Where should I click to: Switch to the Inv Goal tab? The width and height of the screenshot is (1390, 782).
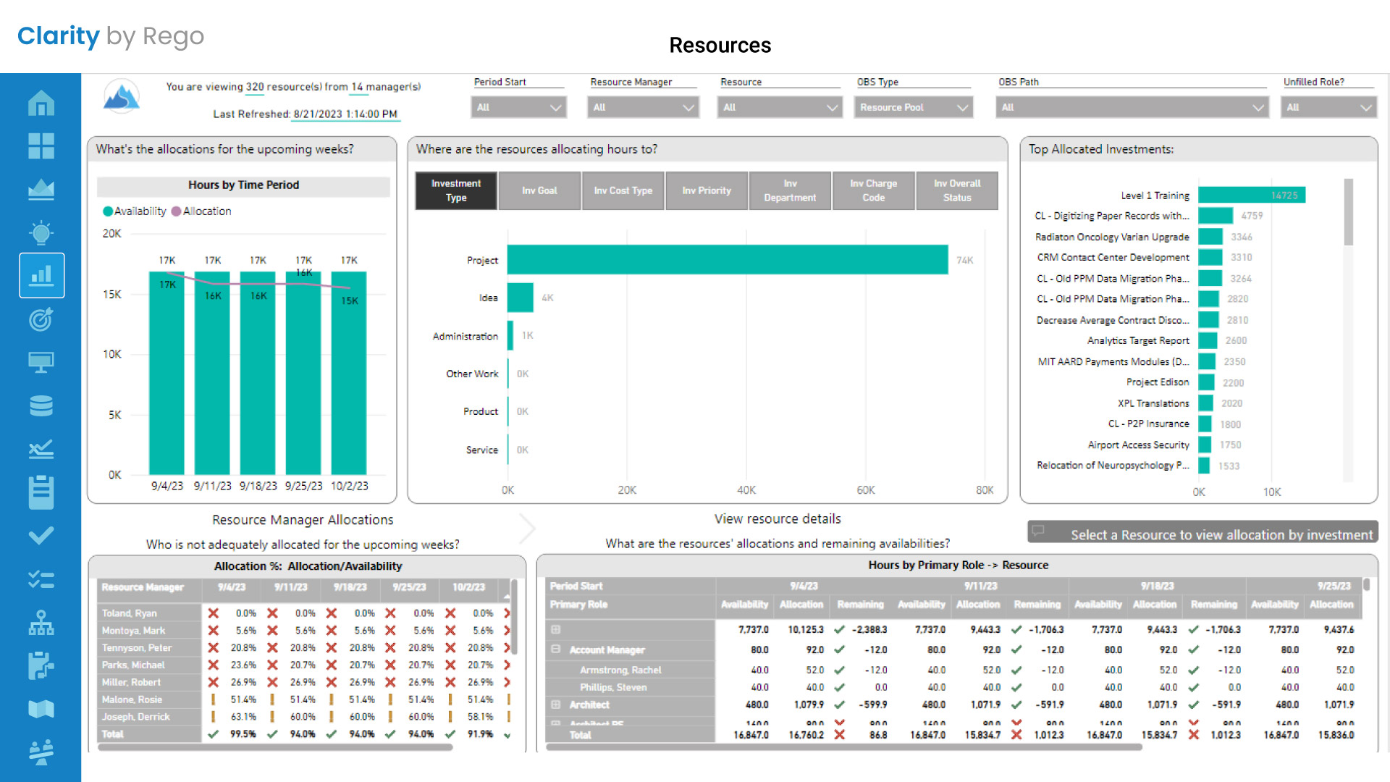point(539,190)
